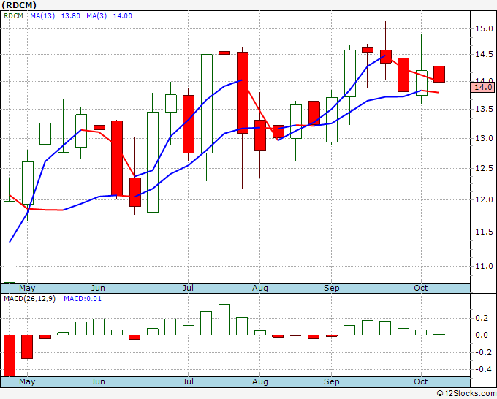
Task: Select May on the MACD panel time axis
Action: click(x=27, y=381)
